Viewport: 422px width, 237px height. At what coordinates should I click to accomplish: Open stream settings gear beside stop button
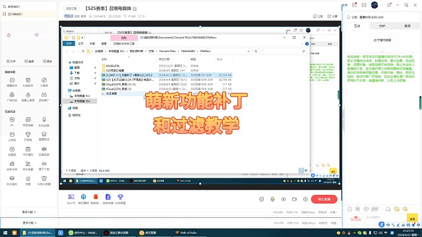305,199
